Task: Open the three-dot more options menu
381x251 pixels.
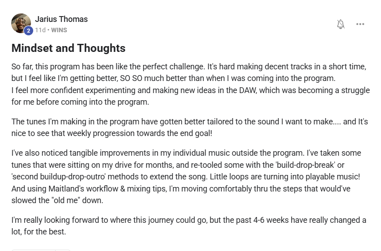Action: (360, 24)
